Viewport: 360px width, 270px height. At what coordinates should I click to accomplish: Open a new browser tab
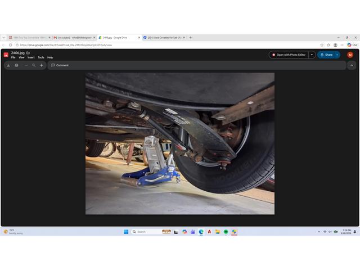point(190,38)
